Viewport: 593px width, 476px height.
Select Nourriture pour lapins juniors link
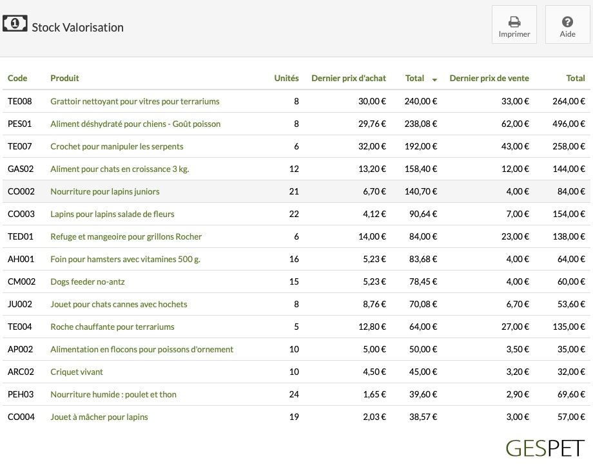point(105,191)
